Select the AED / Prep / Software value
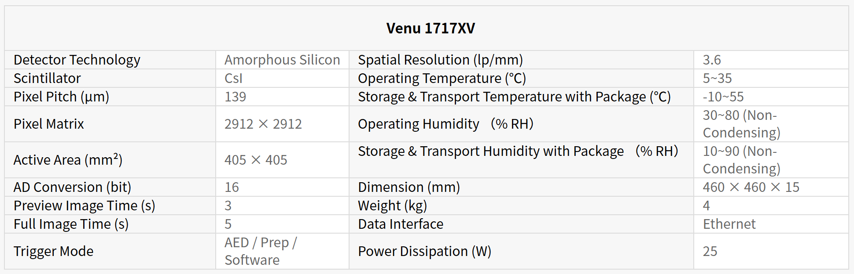Viewport: 854px width, 274px height. point(261,251)
